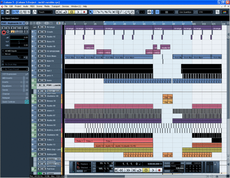
Task: Open the Devices menu
Action: coord(66,7)
